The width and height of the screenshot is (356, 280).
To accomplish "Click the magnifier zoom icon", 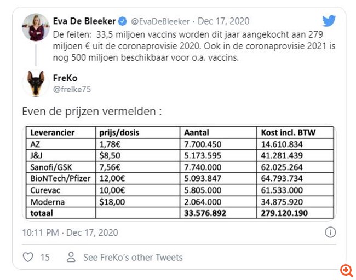I will tap(346, 271).
